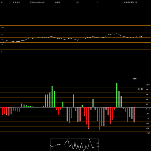Click the MR axis label -20

(x=147, y=114)
